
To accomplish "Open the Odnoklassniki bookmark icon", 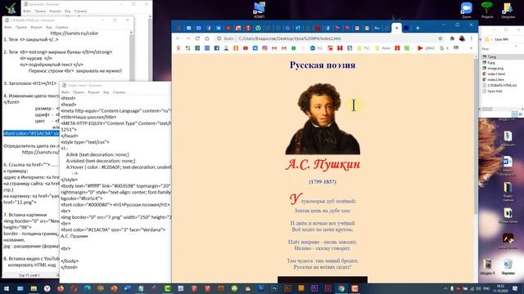I will click(236, 48).
